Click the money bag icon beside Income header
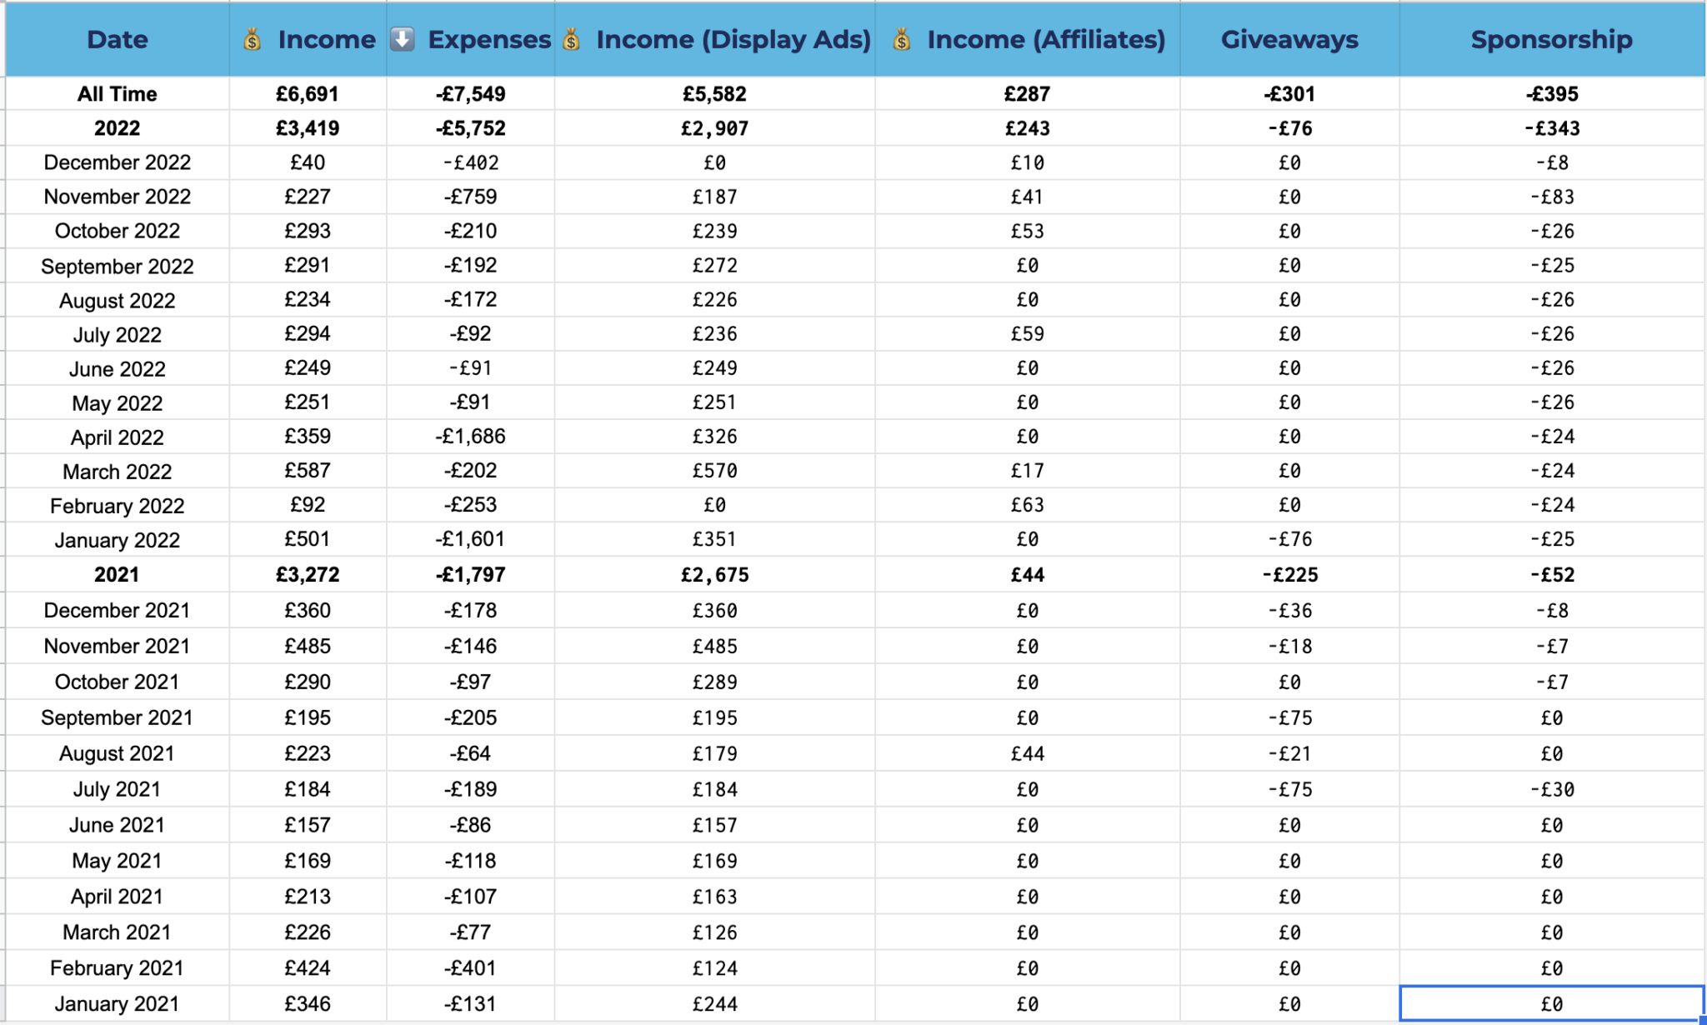The width and height of the screenshot is (1707, 1025). click(x=252, y=39)
